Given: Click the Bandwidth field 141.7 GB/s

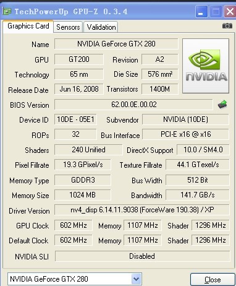Looking at the screenshot, I should point(198,195).
